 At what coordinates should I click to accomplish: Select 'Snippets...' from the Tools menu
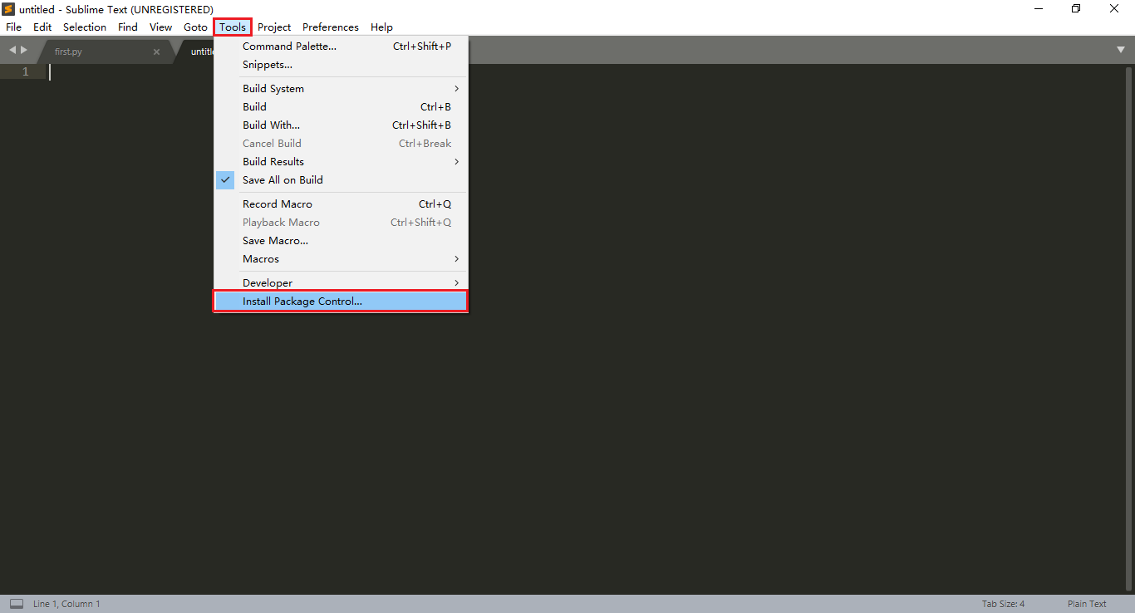[265, 64]
